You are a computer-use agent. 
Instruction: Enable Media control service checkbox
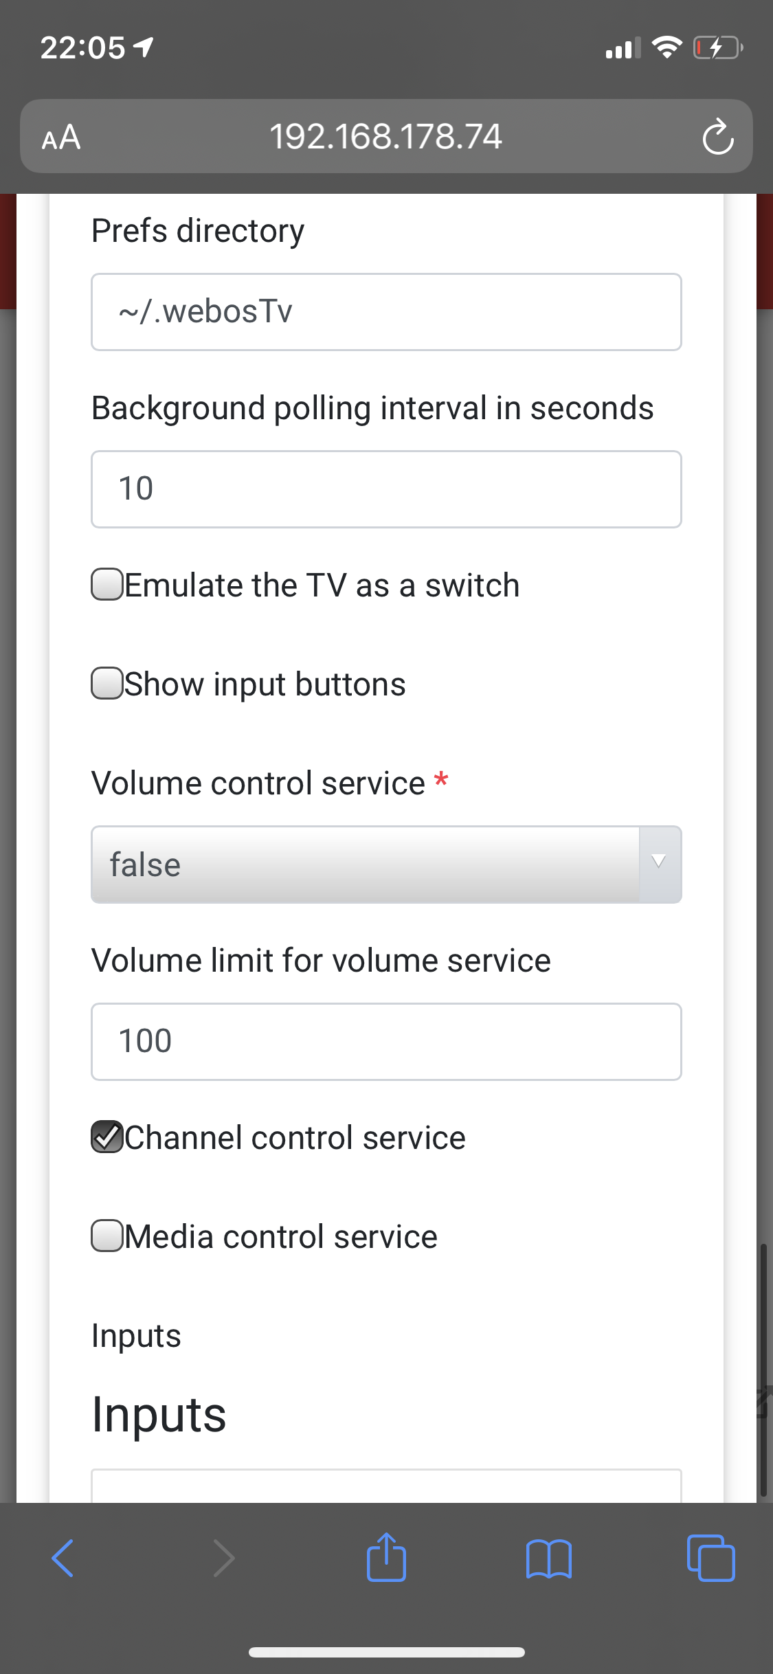pos(107,1236)
